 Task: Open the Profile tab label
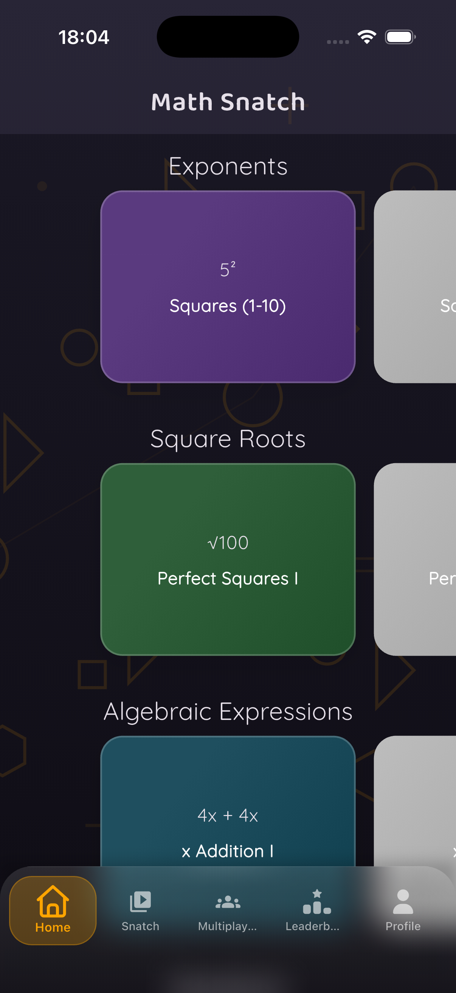[x=403, y=926]
